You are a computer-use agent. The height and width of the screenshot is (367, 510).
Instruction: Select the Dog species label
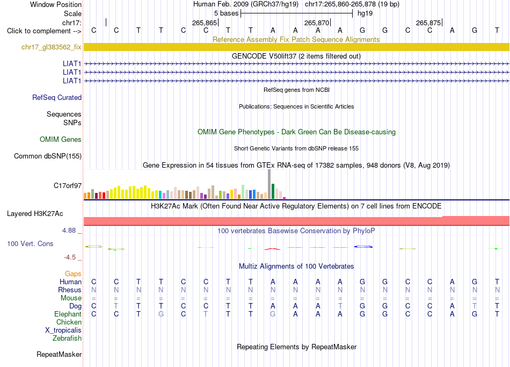pyautogui.click(x=75, y=306)
